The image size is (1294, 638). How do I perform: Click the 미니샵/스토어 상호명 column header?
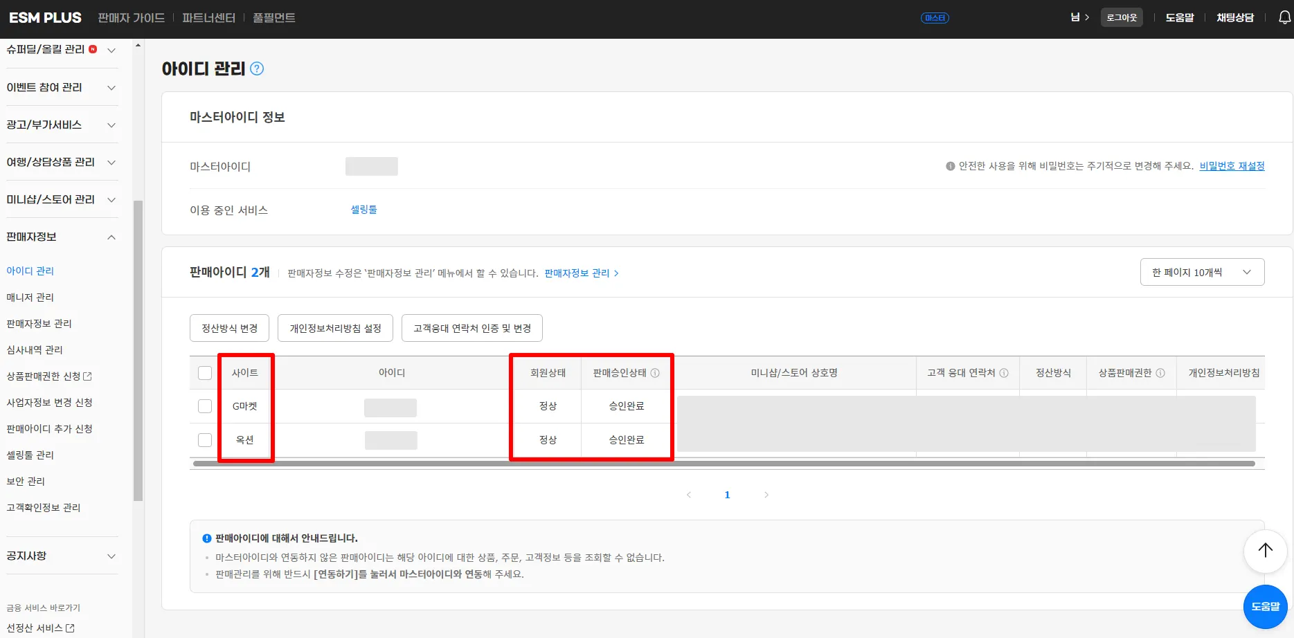[794, 373]
